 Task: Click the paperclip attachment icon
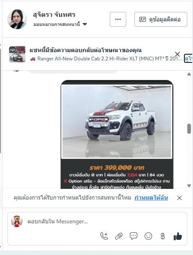coord(119,236)
